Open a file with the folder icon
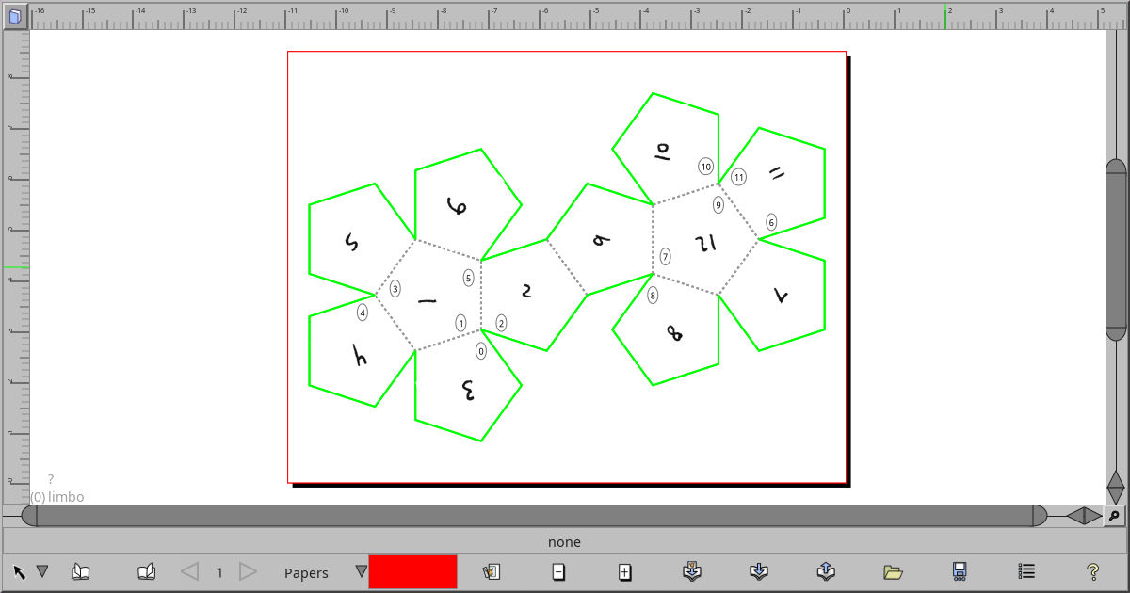The image size is (1130, 593). 893,570
